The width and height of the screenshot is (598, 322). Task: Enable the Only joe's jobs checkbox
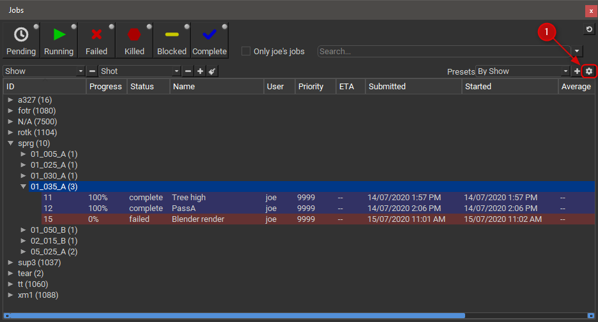pos(246,52)
